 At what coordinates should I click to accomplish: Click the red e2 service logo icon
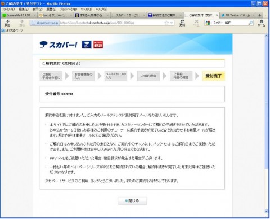pyautogui.click(x=98, y=45)
